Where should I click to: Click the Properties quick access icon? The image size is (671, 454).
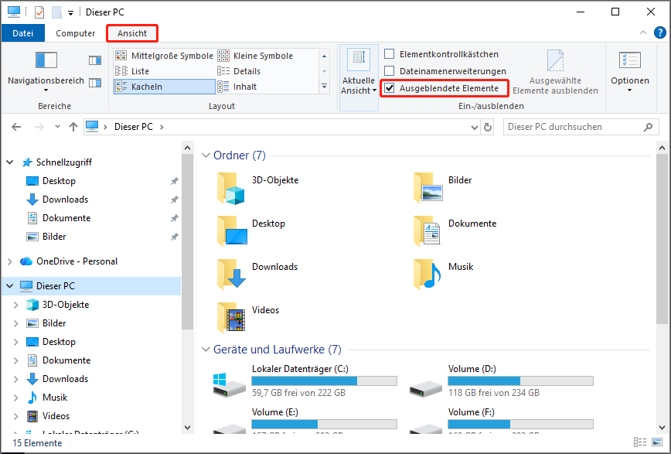click(39, 12)
